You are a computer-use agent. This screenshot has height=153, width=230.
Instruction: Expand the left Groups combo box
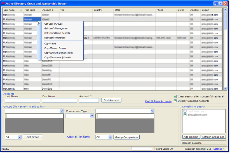pyautogui.click(x=62, y=111)
